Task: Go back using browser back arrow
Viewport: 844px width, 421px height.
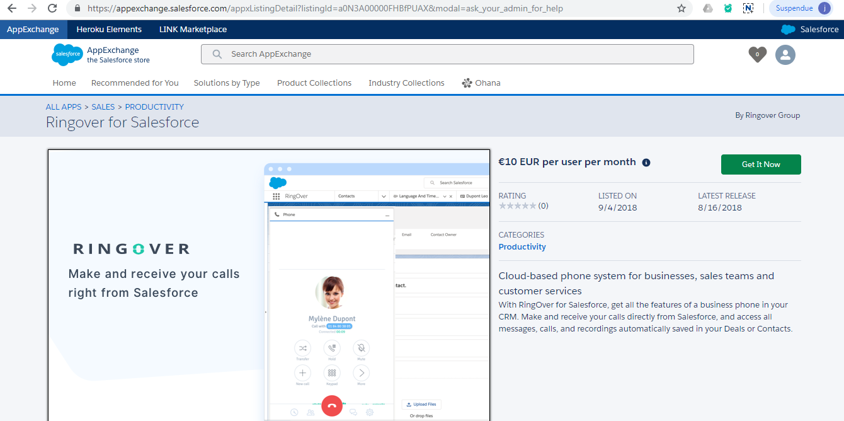Action: [x=12, y=9]
